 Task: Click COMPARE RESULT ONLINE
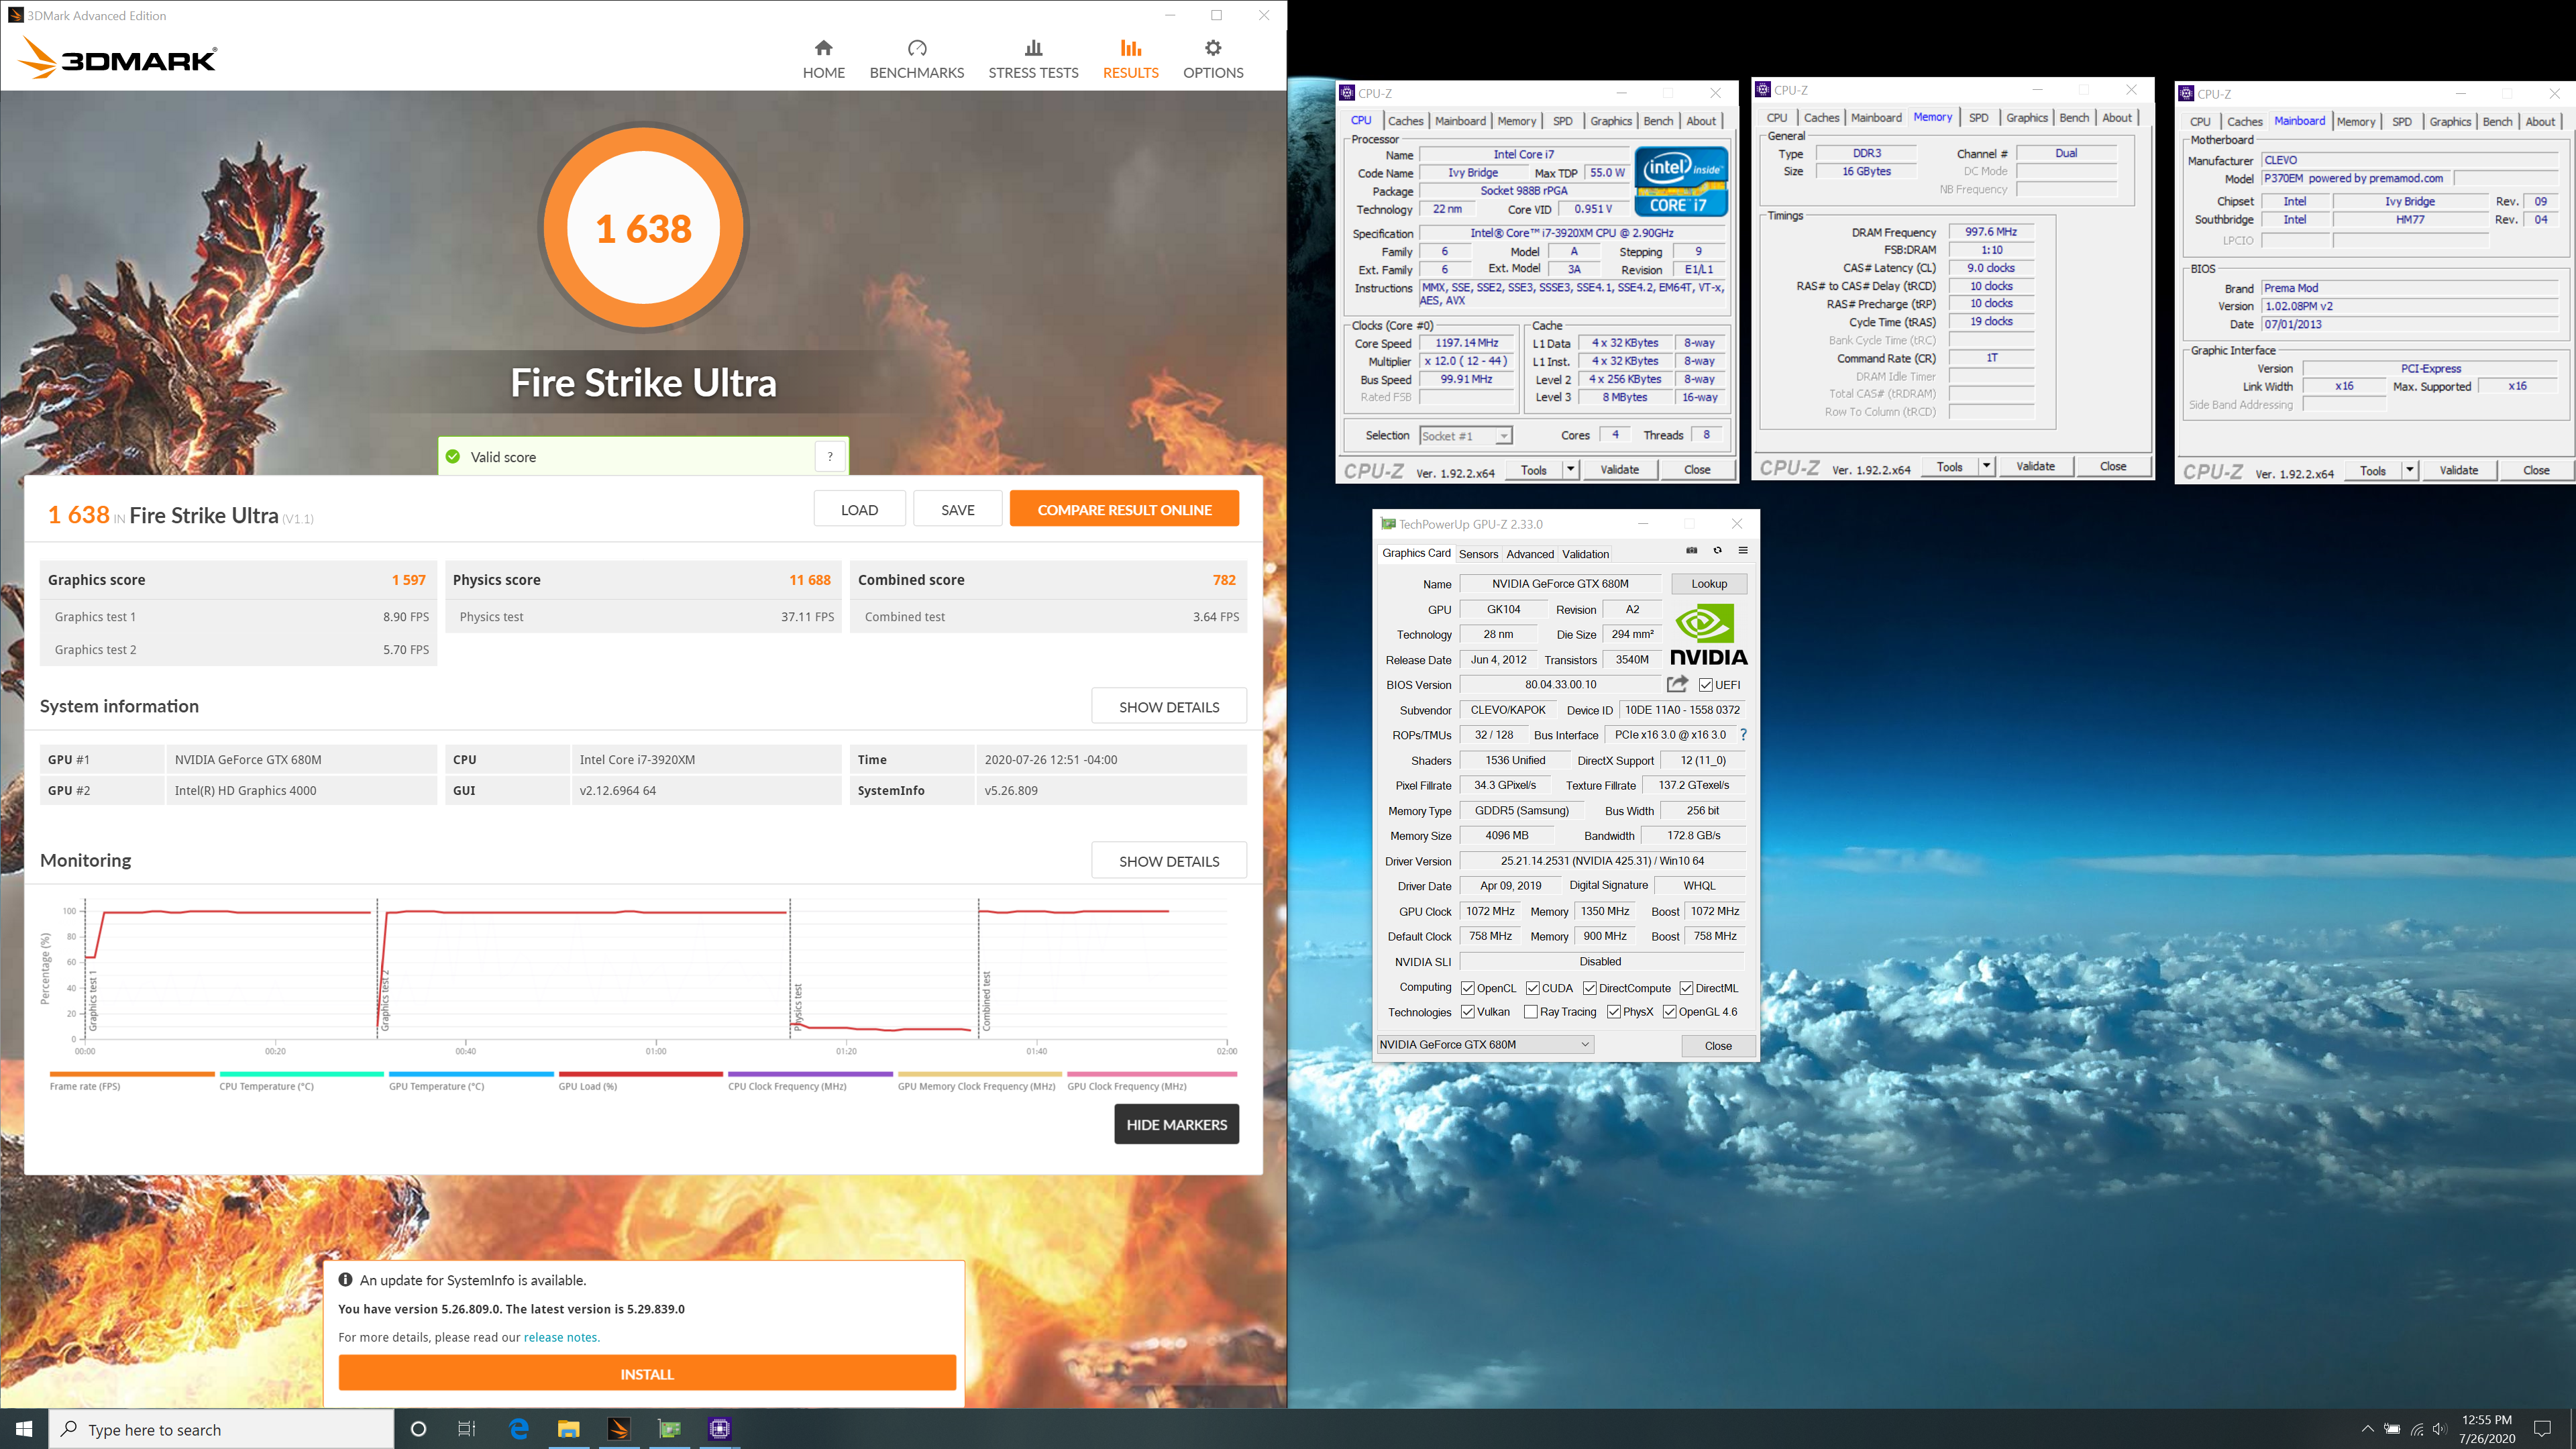point(1124,509)
